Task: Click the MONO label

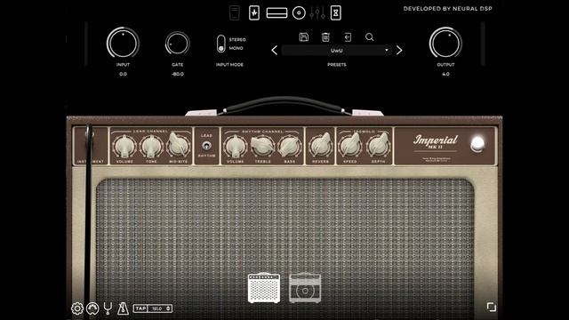Action: [x=236, y=48]
